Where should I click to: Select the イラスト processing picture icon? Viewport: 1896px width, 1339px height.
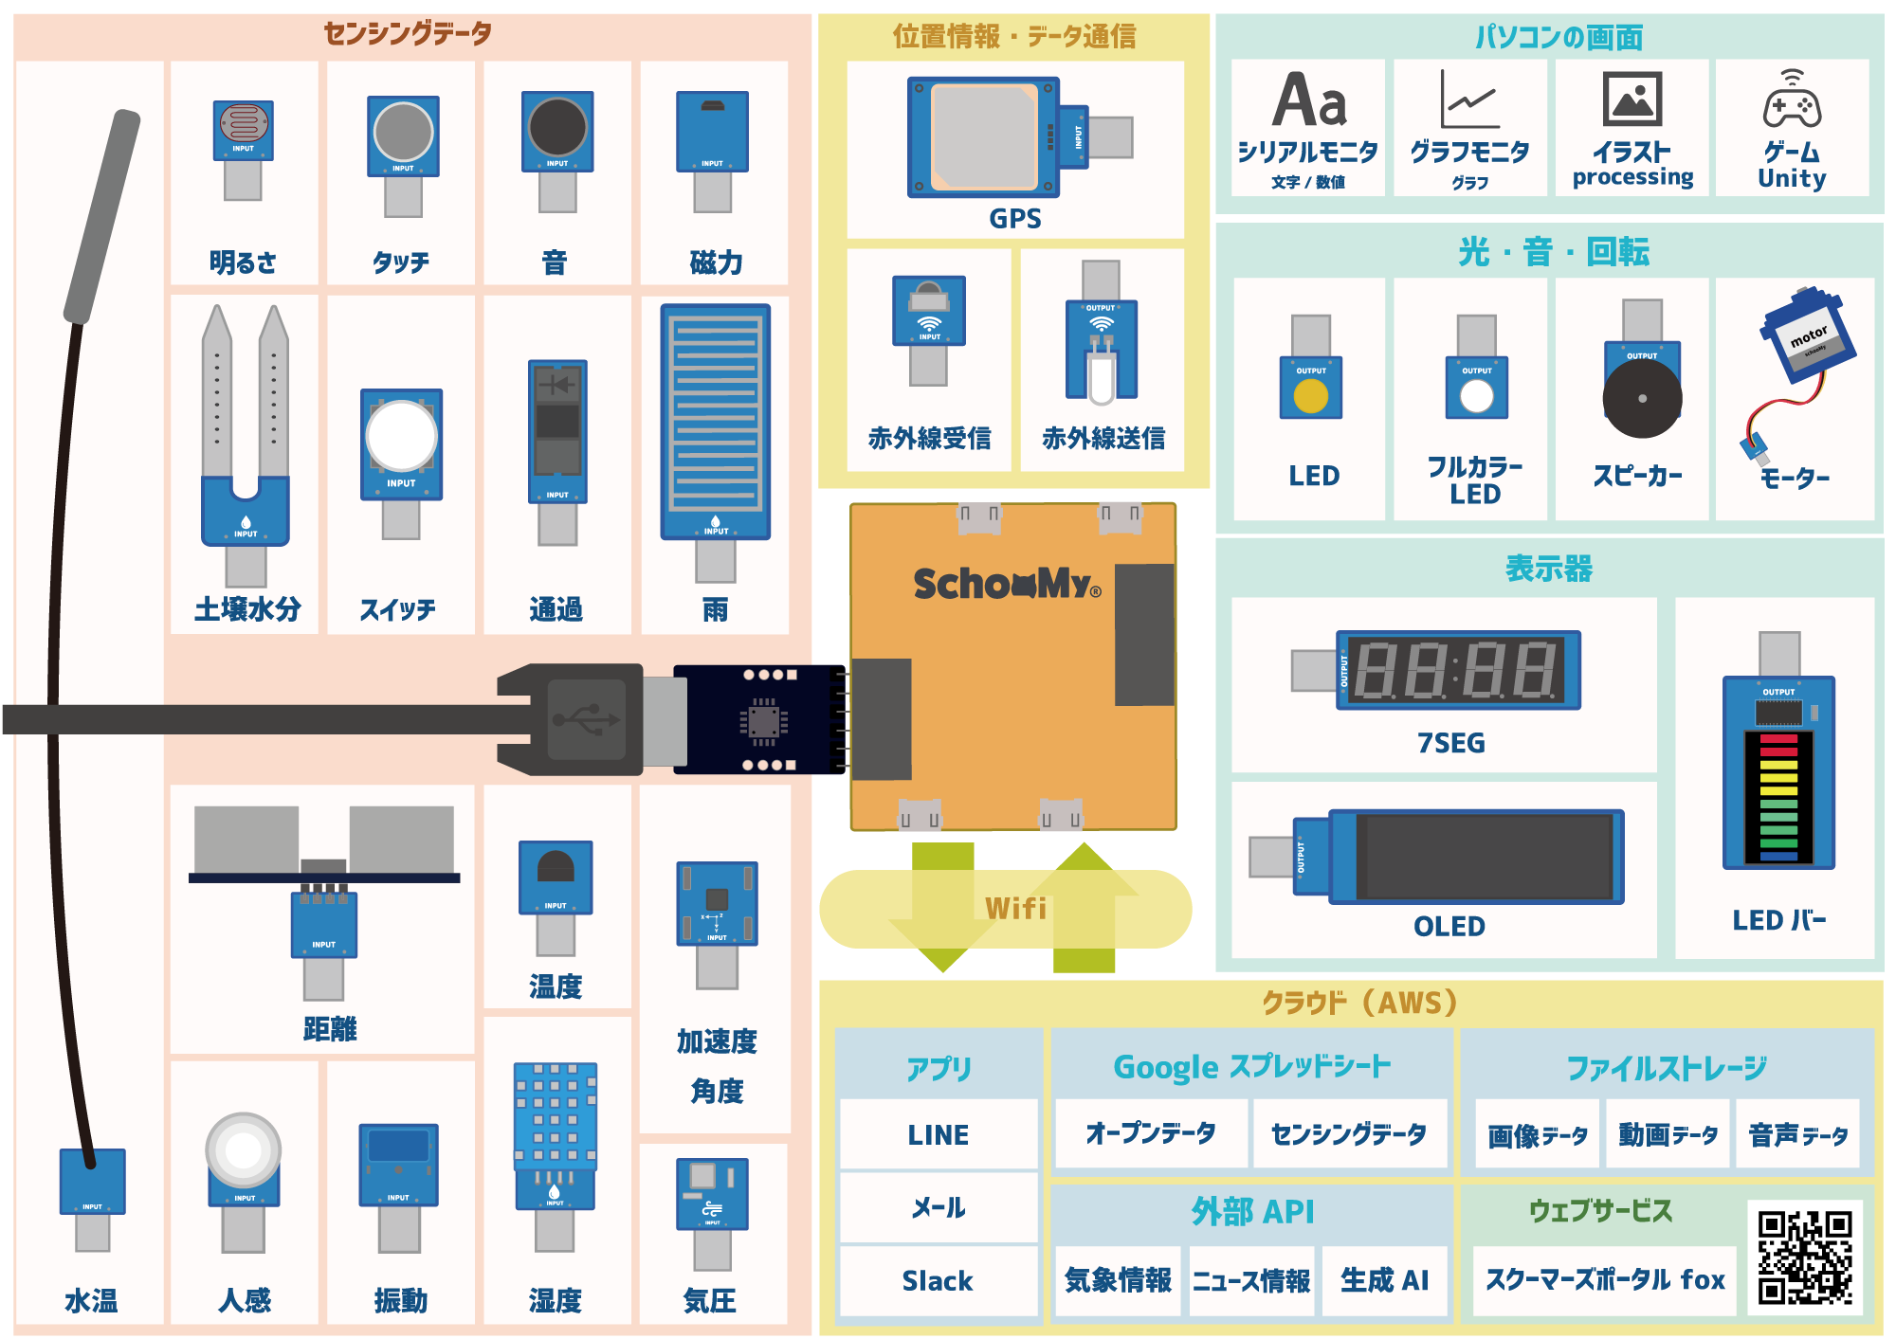(1632, 100)
